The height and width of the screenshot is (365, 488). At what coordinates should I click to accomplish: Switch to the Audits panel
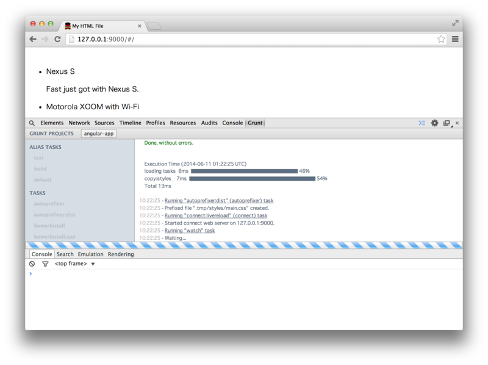[x=209, y=123]
